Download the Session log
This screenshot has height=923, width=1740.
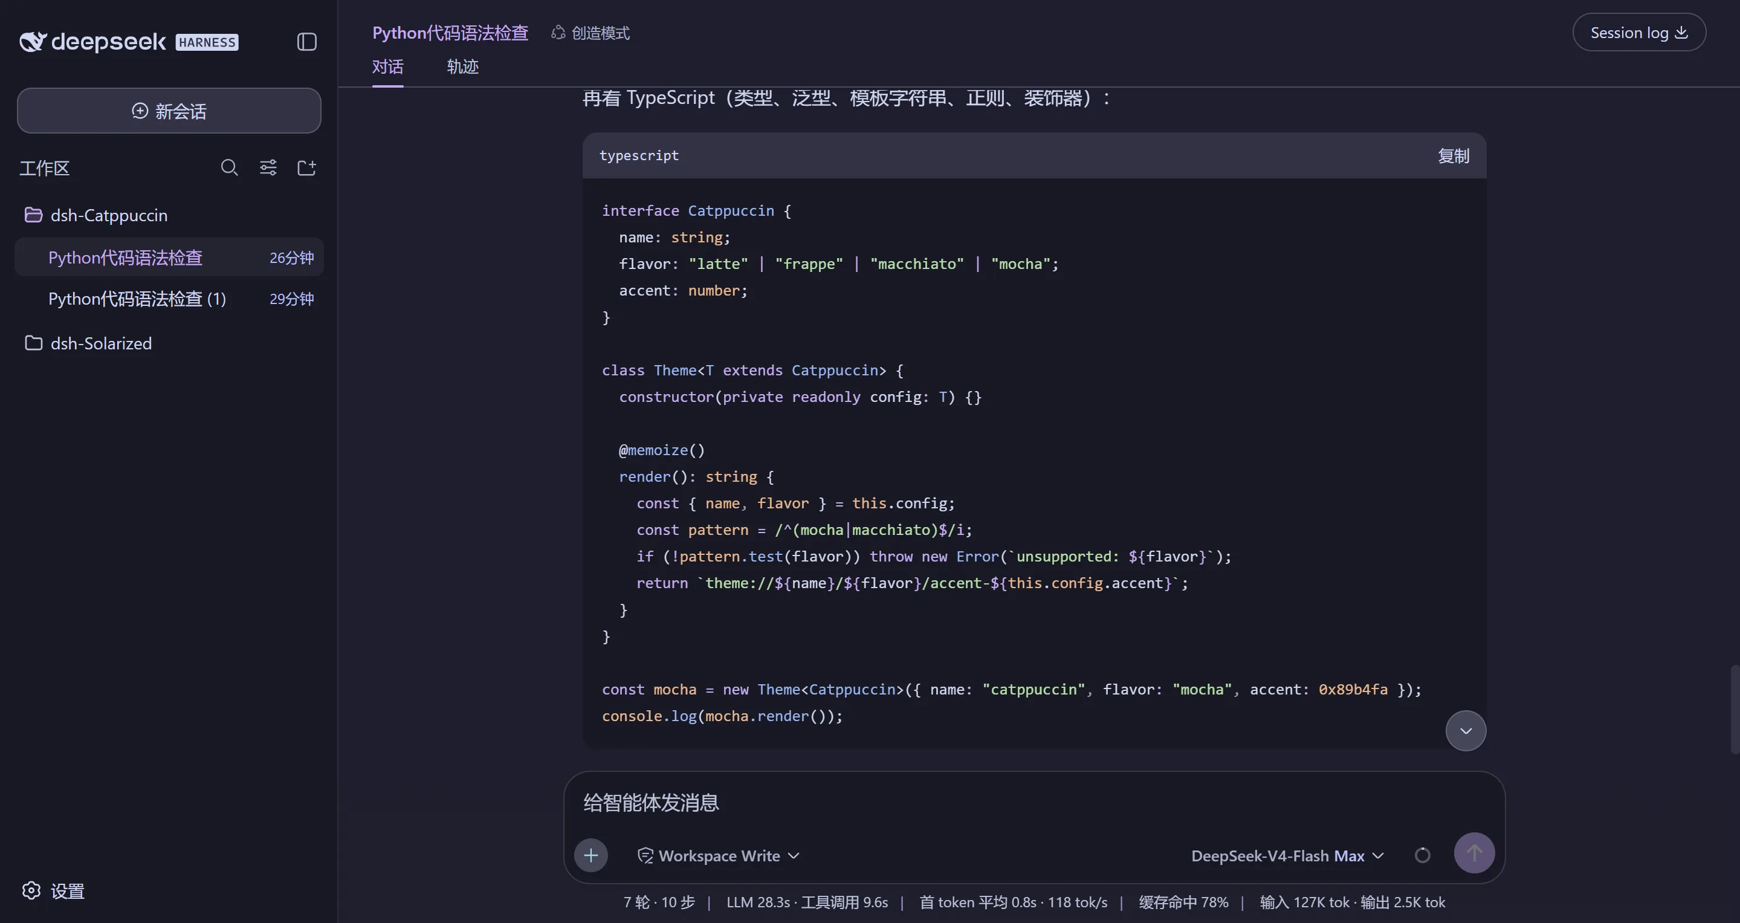[1639, 33]
